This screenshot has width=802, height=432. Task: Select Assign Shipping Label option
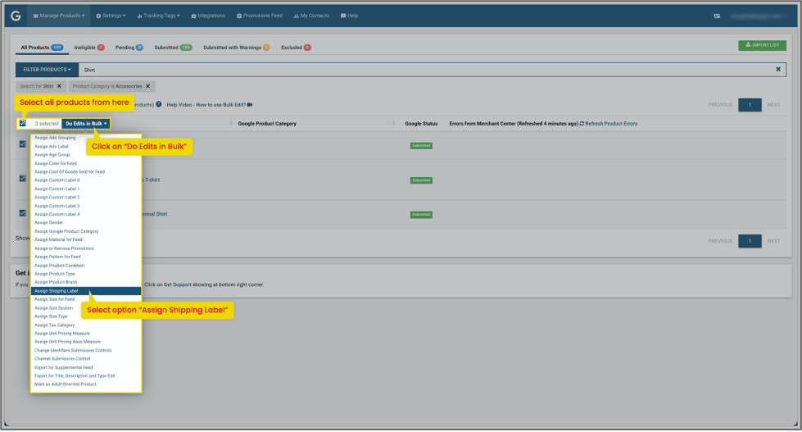(x=85, y=291)
